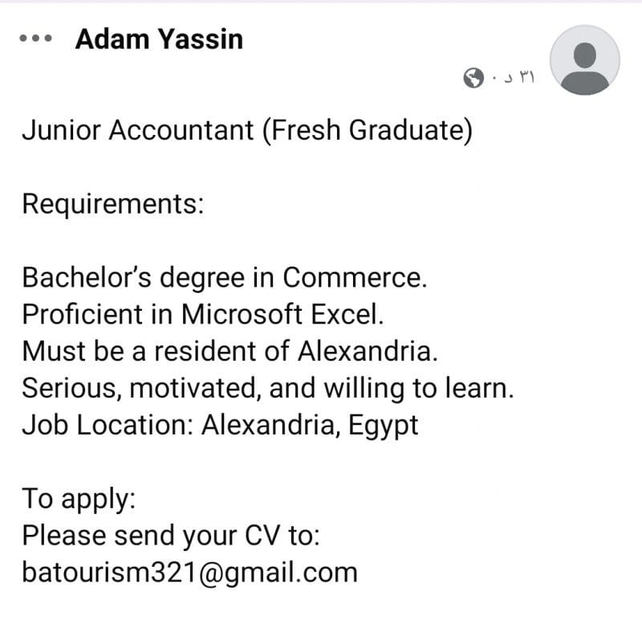Click the Serious, motivated, willing to learn line

268,389
